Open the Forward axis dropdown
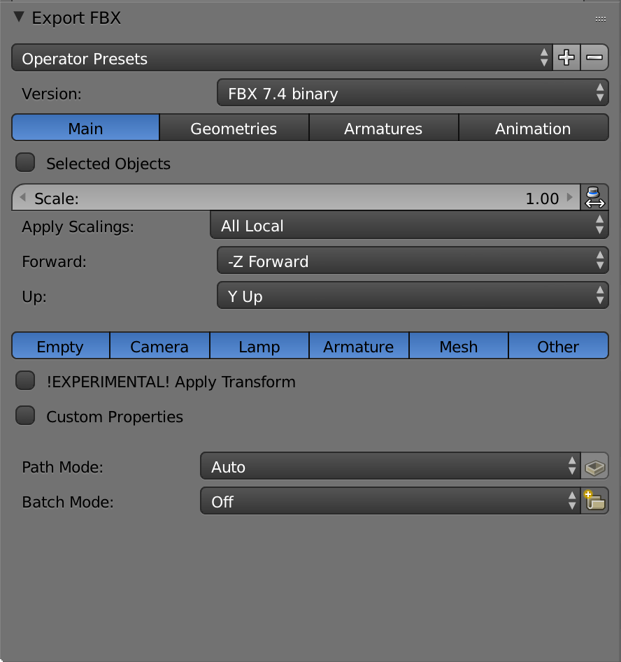 tap(413, 261)
